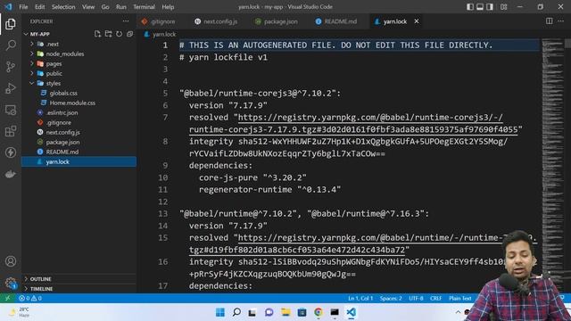Collapse the MY-APP root section
571x321 pixels.
coord(40,34)
